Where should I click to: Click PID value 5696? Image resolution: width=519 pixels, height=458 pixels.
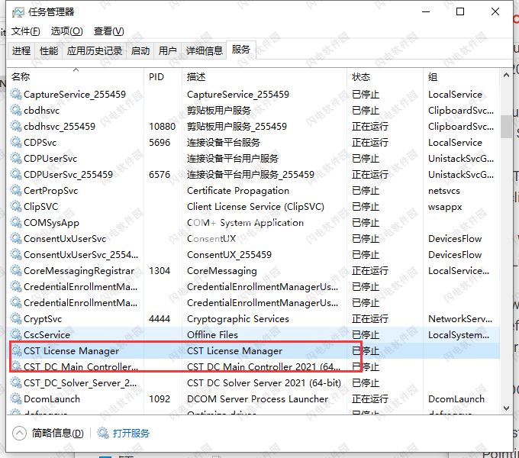point(160,142)
